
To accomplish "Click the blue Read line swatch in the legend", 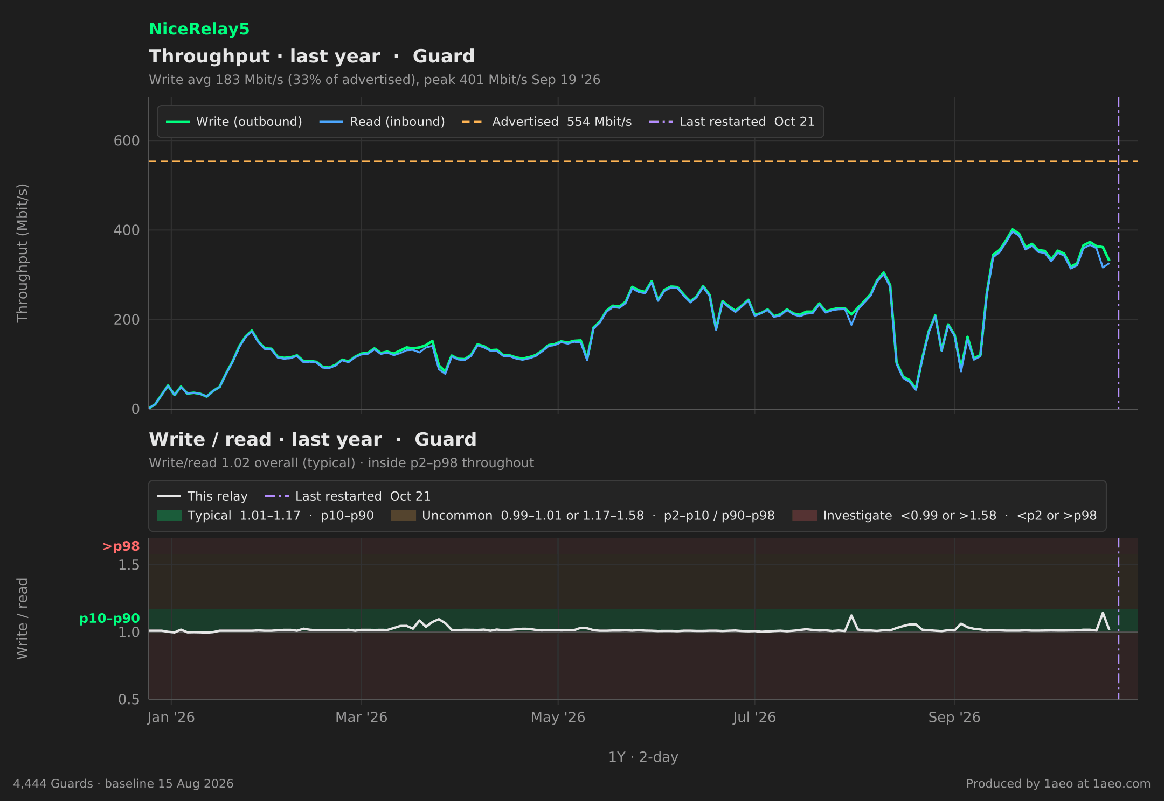I will pyautogui.click(x=331, y=122).
